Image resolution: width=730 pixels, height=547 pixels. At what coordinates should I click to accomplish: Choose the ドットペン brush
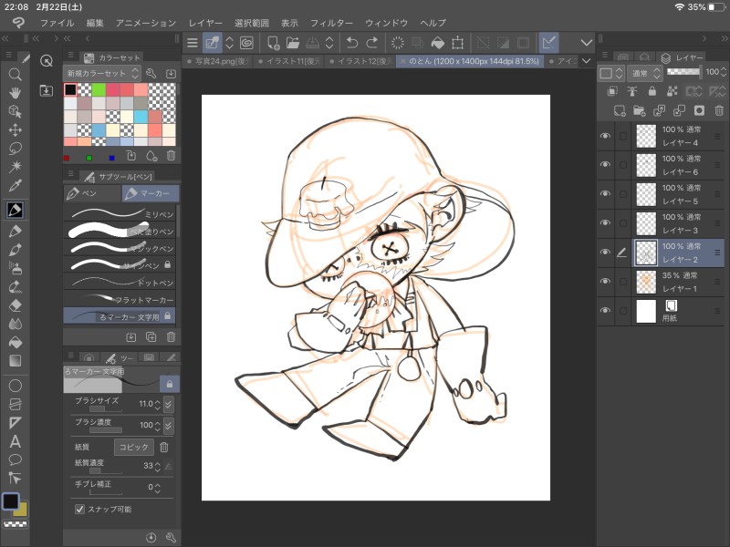tap(120, 283)
